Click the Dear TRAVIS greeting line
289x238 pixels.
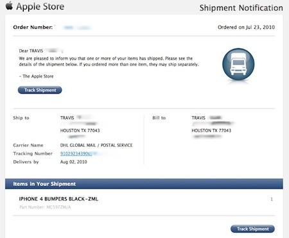point(40,51)
